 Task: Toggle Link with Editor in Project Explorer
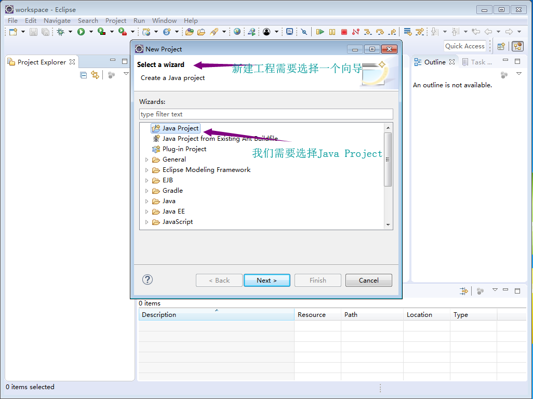point(95,75)
